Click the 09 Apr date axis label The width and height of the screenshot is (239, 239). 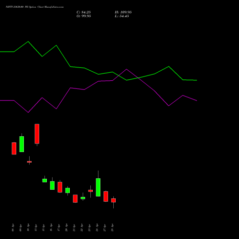(21, 228)
